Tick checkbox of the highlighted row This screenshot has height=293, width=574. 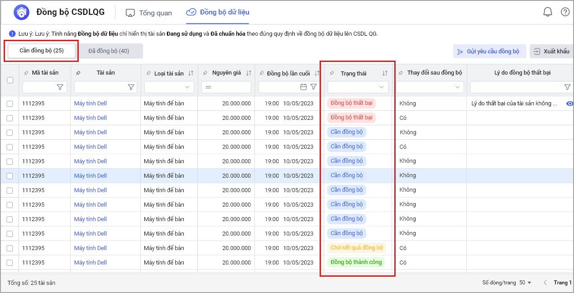pyautogui.click(x=10, y=176)
